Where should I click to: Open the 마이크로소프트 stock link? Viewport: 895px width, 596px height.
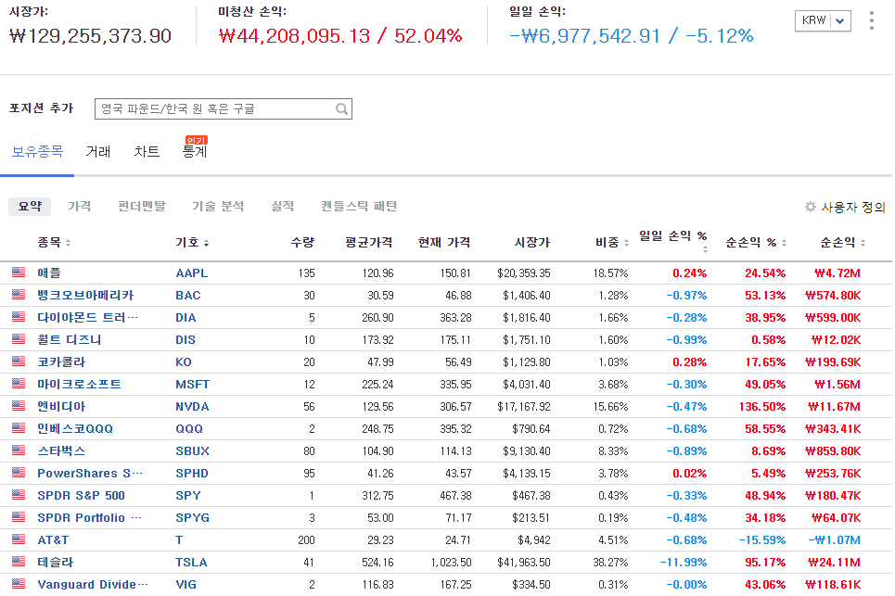(x=80, y=385)
